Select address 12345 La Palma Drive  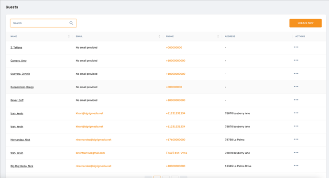coord(238,166)
